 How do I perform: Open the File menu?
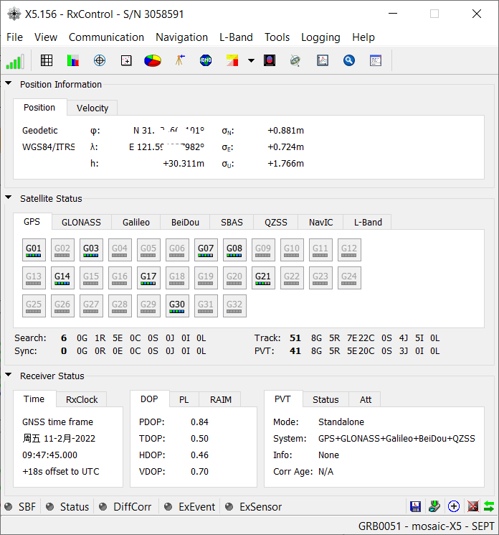[14, 37]
